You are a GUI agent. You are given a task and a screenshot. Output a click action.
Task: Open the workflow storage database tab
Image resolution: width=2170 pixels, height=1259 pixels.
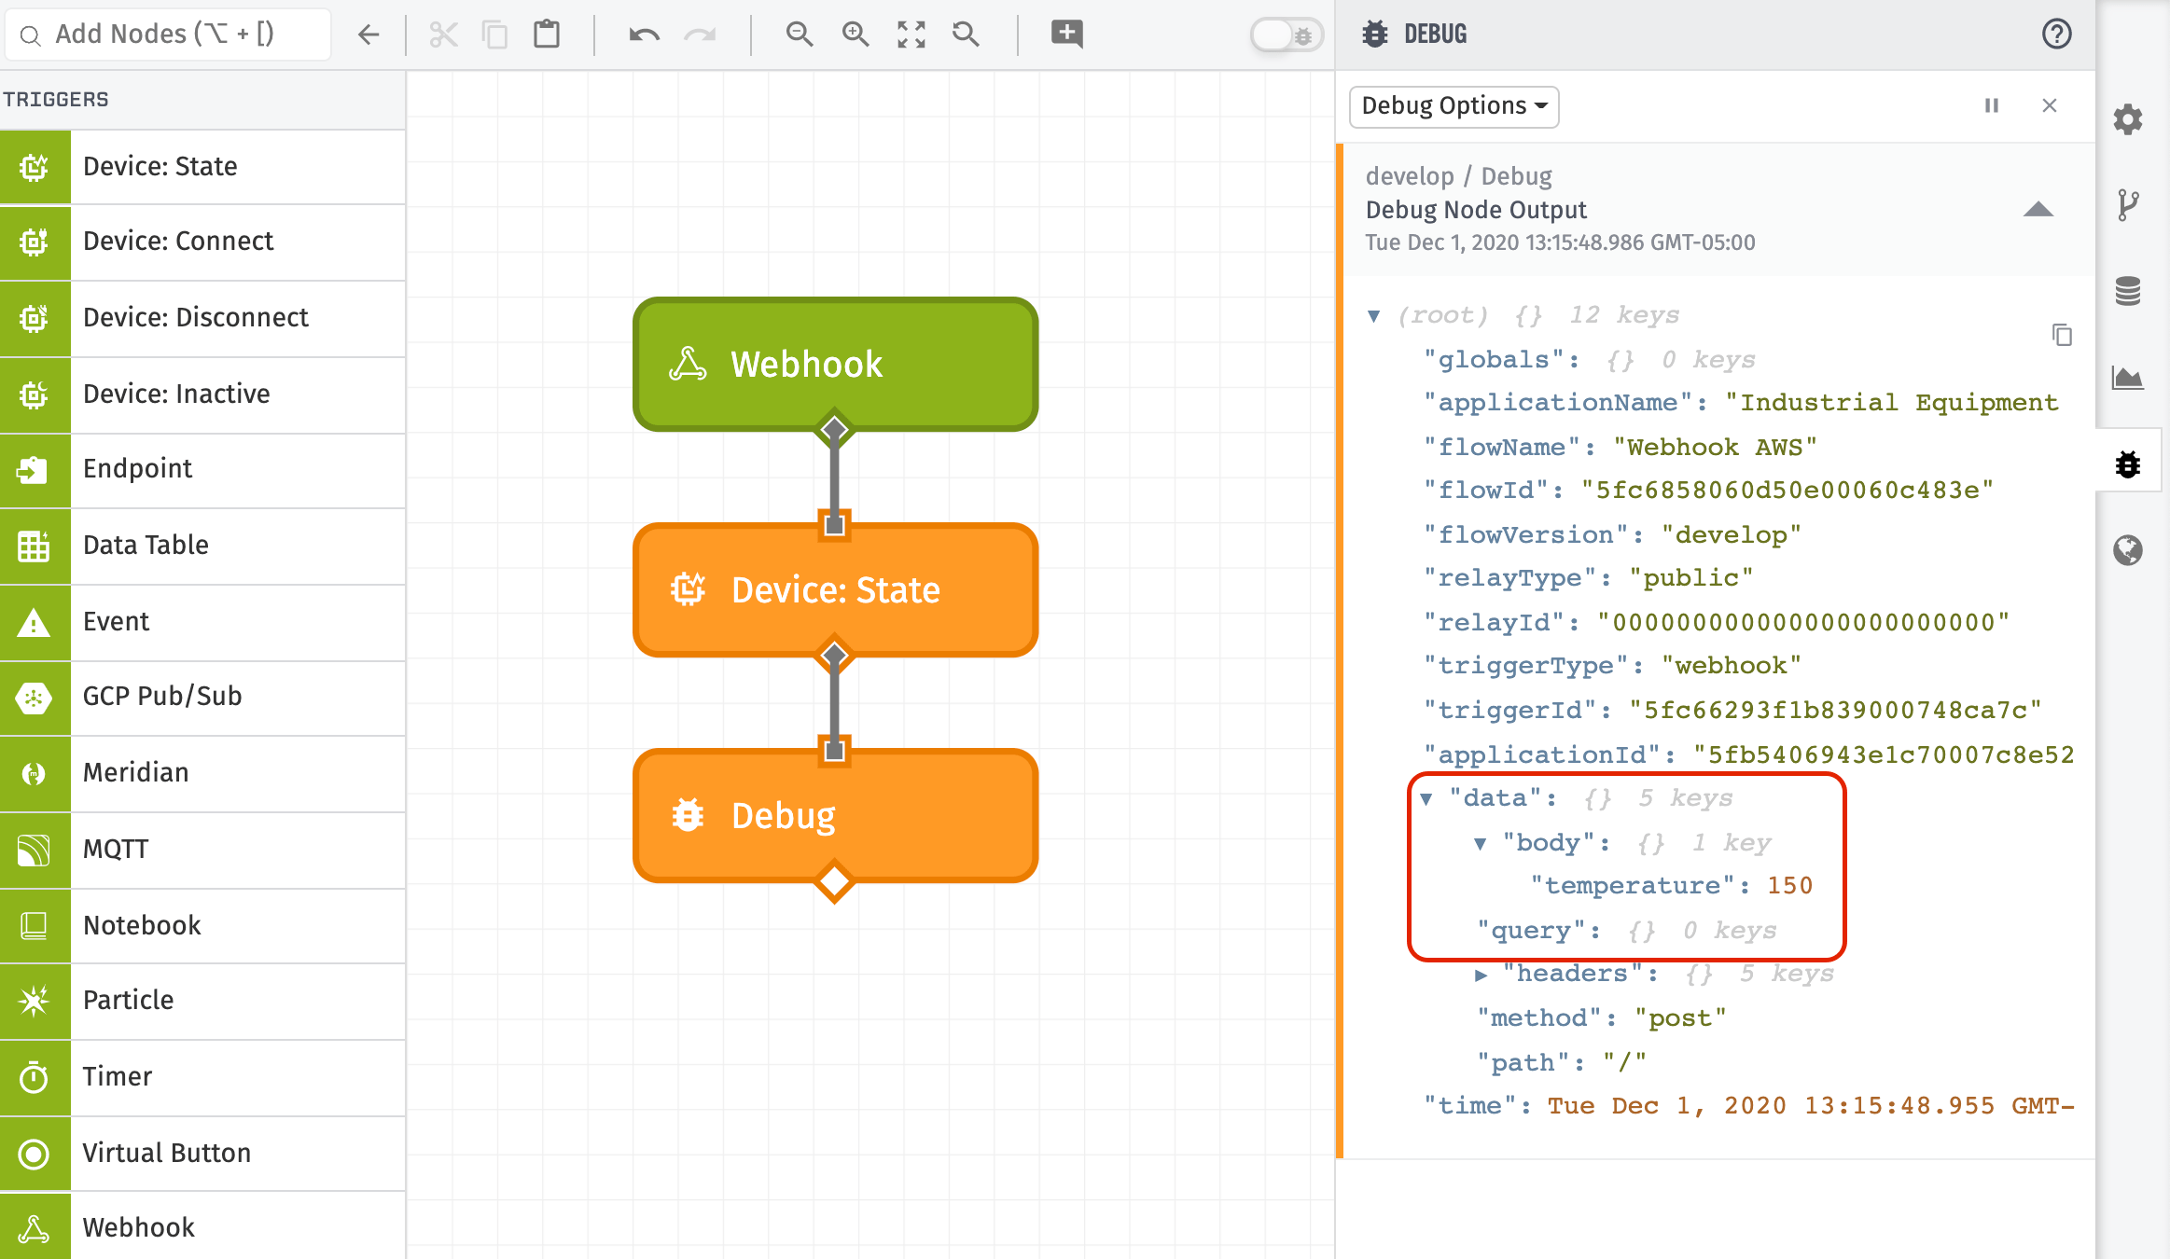[2128, 291]
